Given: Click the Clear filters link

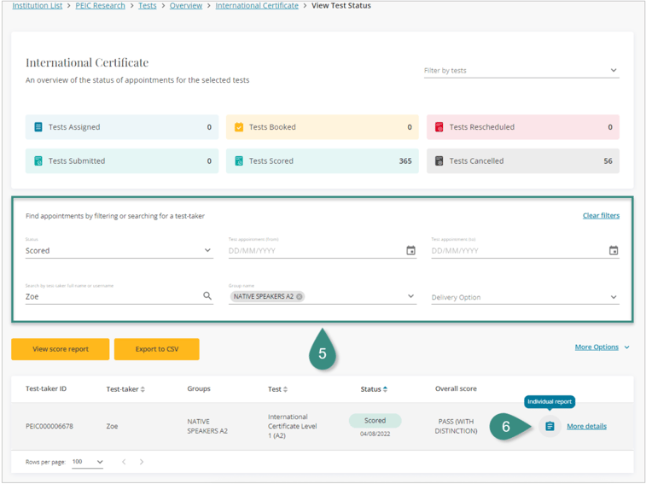Looking at the screenshot, I should 601,216.
